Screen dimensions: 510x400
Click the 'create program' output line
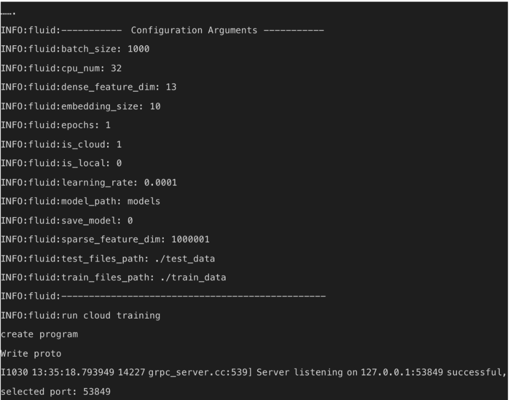point(39,335)
